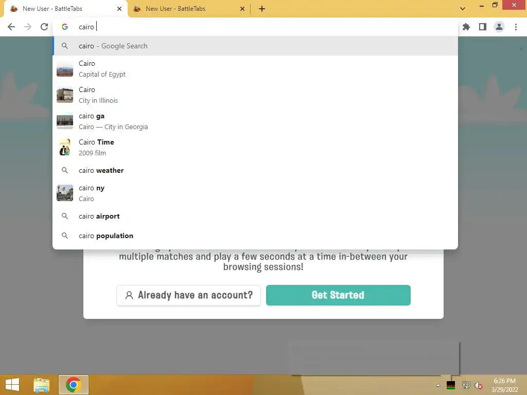
Task: Toggle the browser side panel icon
Action: 483,27
